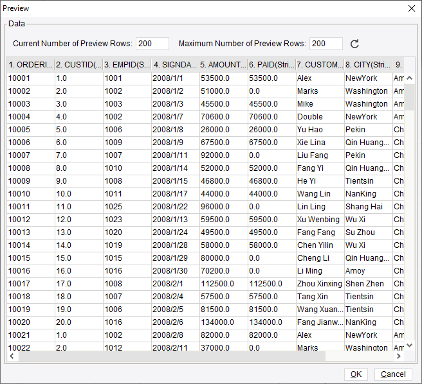Click the refresh preview icon

(354, 44)
